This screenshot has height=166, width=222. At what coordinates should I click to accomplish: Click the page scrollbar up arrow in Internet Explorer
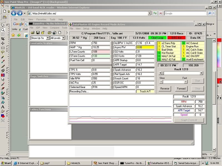(214, 41)
